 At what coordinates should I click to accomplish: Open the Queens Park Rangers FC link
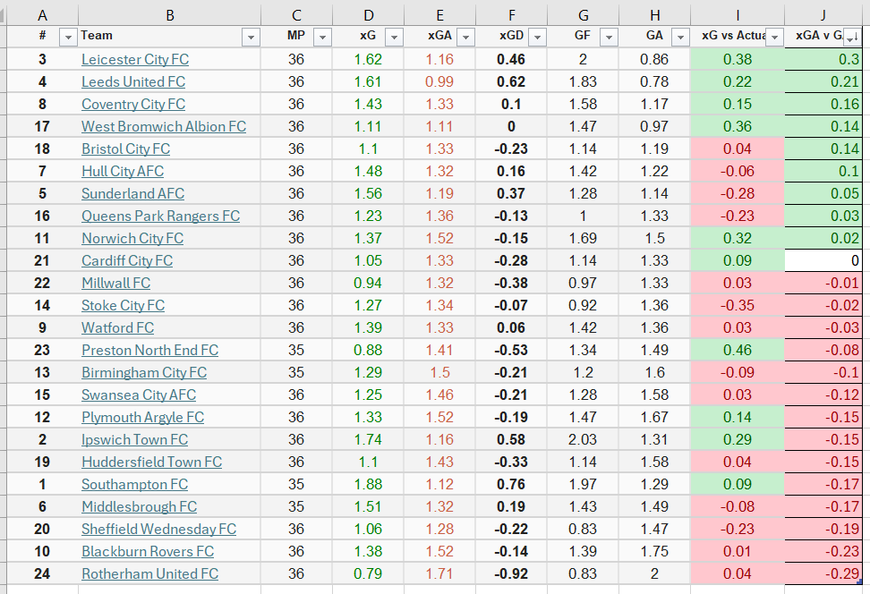tap(160, 216)
